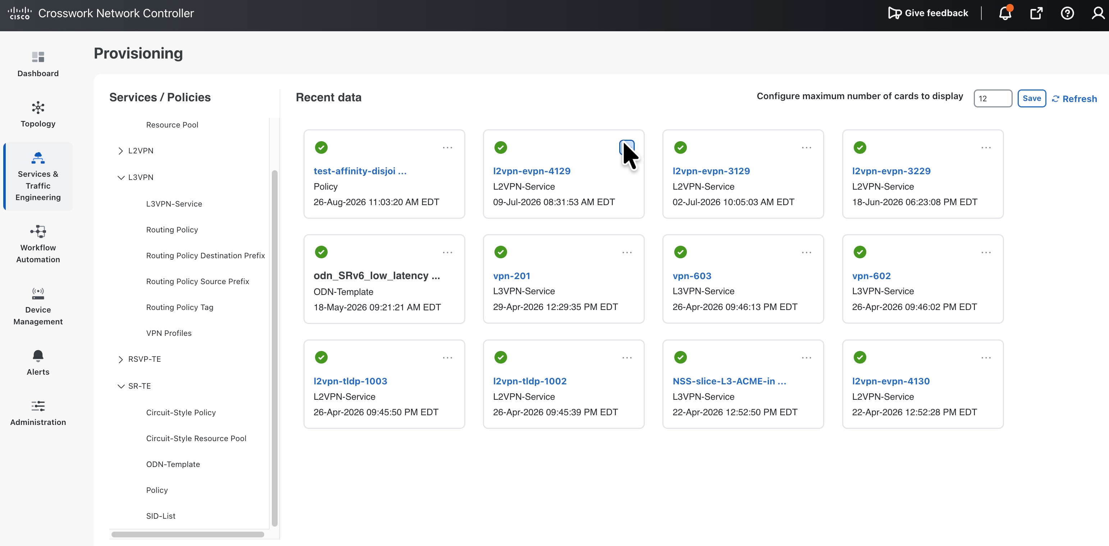Open the vpn-602 service link
1109x546 pixels.
(871, 276)
